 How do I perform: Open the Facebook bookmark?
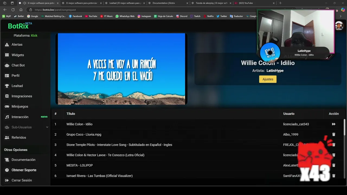(x=75, y=16)
